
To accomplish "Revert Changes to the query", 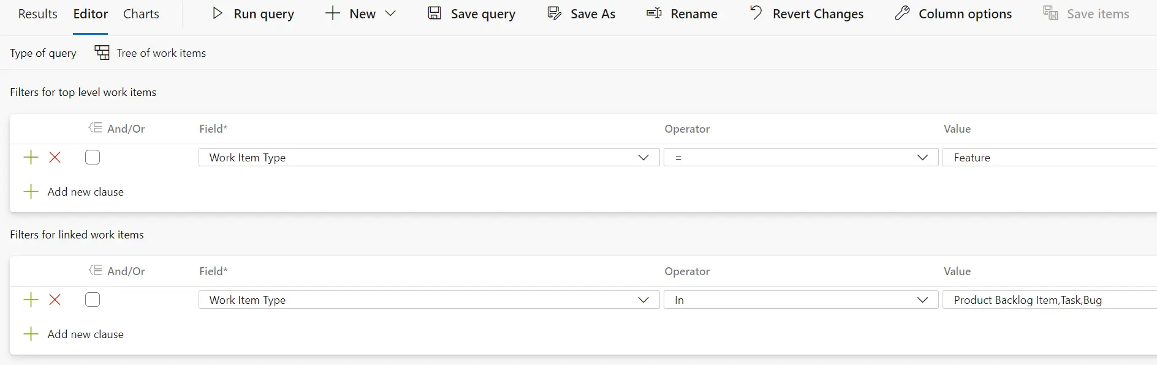I will pos(806,13).
